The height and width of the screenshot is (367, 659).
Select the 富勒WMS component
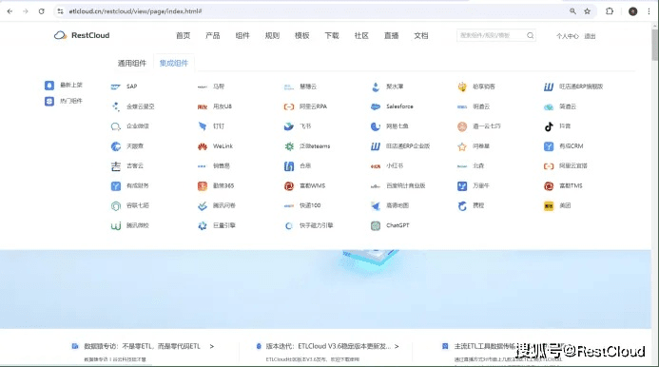tap(304, 185)
